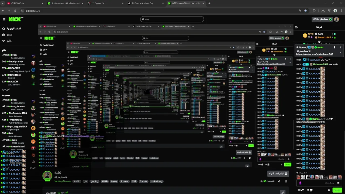Open a new browser tab

pos(209,4)
